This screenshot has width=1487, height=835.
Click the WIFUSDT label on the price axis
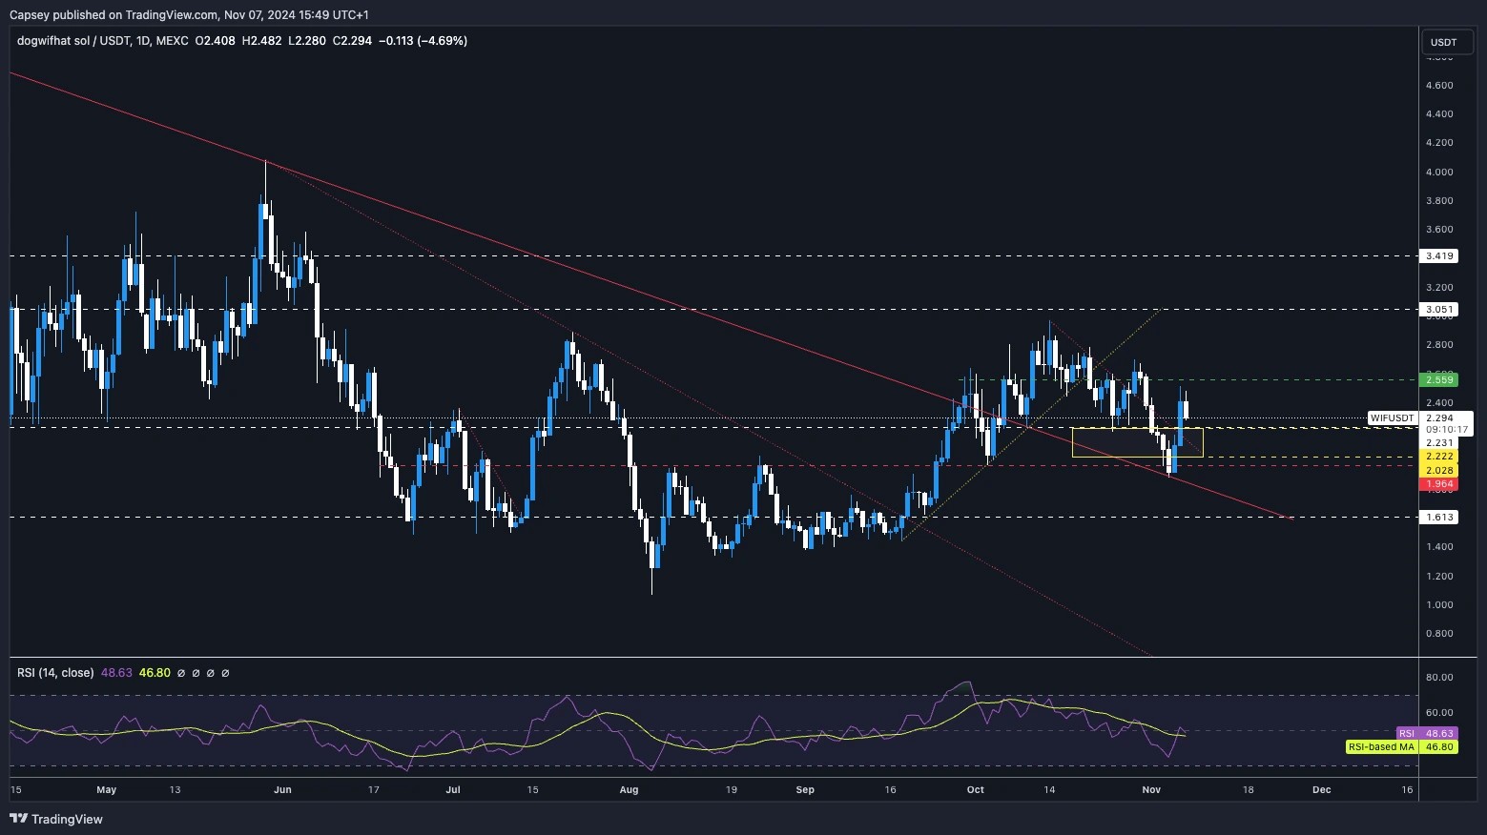coord(1392,417)
